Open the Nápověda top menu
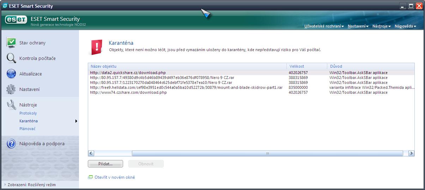This screenshot has height=190, width=425. [405, 26]
